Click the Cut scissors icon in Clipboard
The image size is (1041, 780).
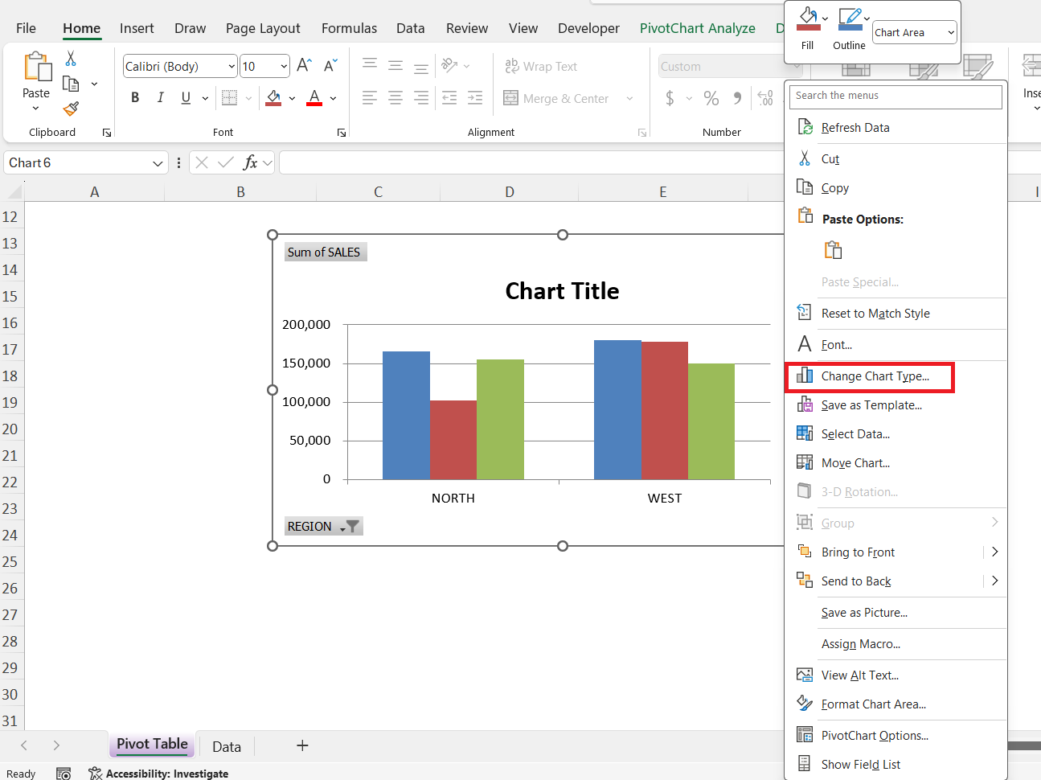(x=71, y=59)
